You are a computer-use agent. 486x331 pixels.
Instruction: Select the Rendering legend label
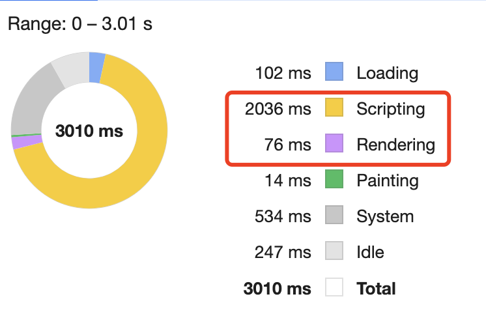395,145
